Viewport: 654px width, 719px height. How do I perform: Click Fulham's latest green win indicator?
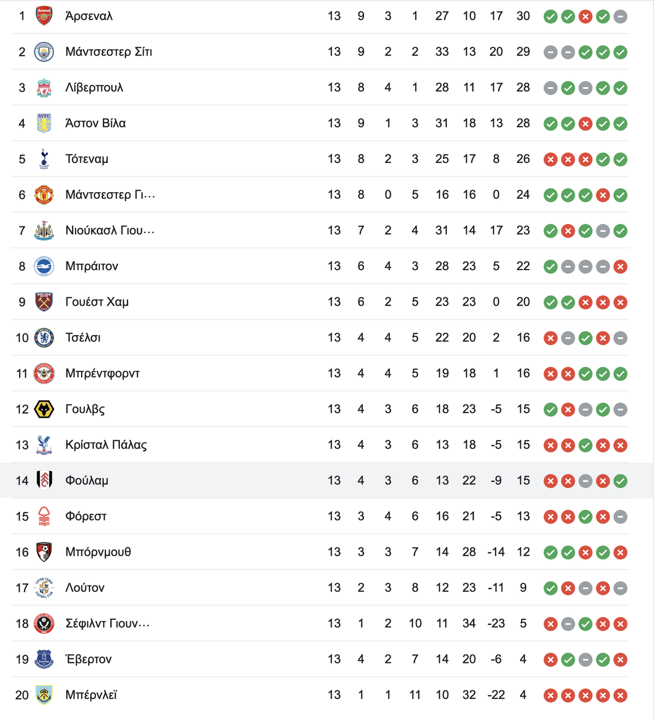[620, 481]
